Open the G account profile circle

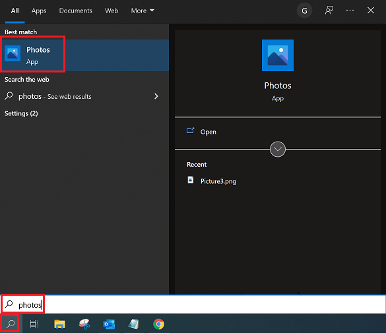coord(304,11)
